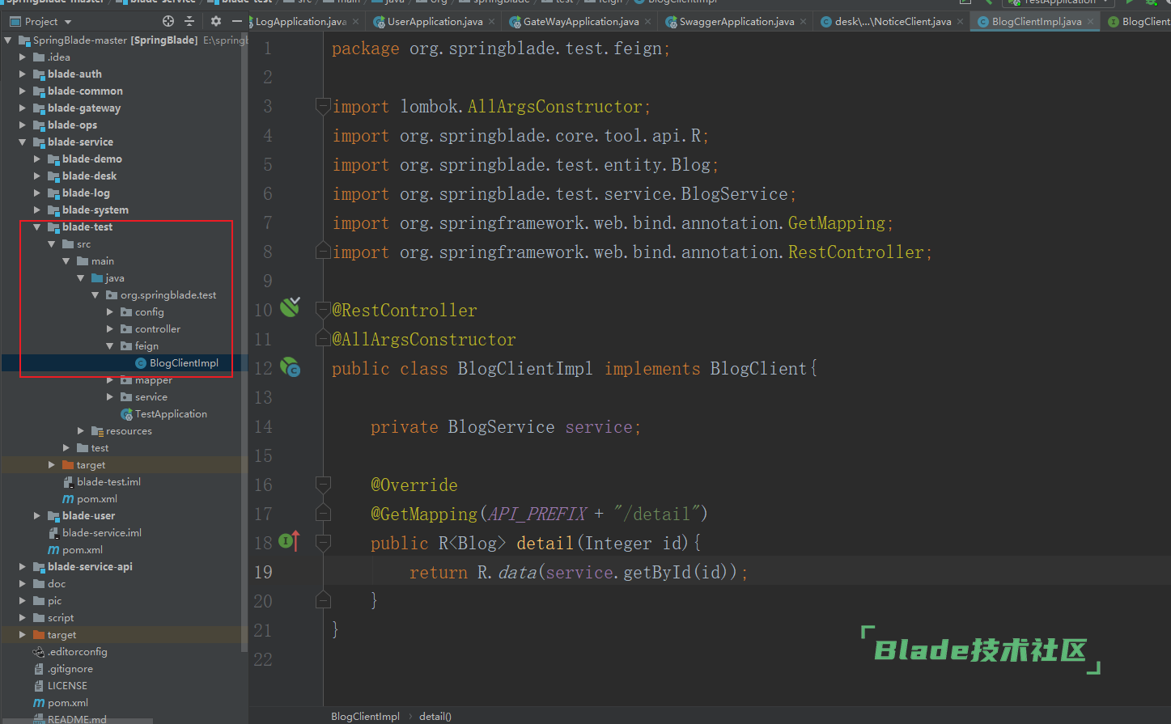Close the BlogClientImpl.java tab
The height and width of the screenshot is (724, 1171).
point(1090,22)
